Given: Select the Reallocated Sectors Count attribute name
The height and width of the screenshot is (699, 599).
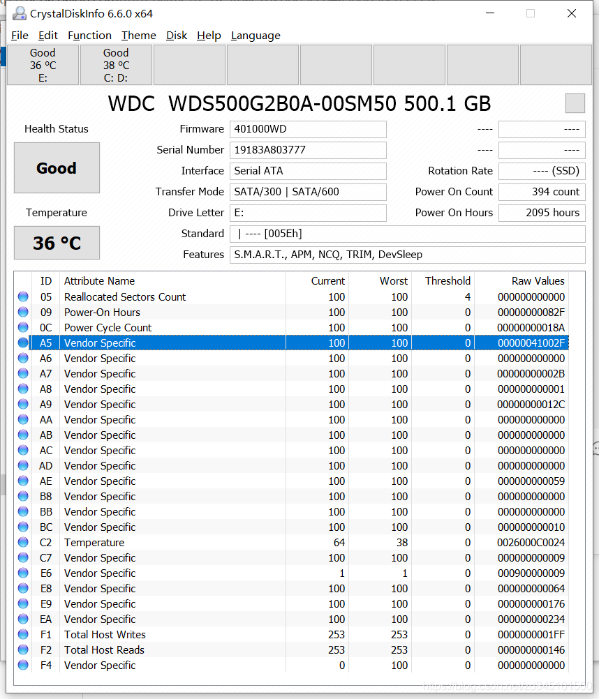Looking at the screenshot, I should pos(125,297).
